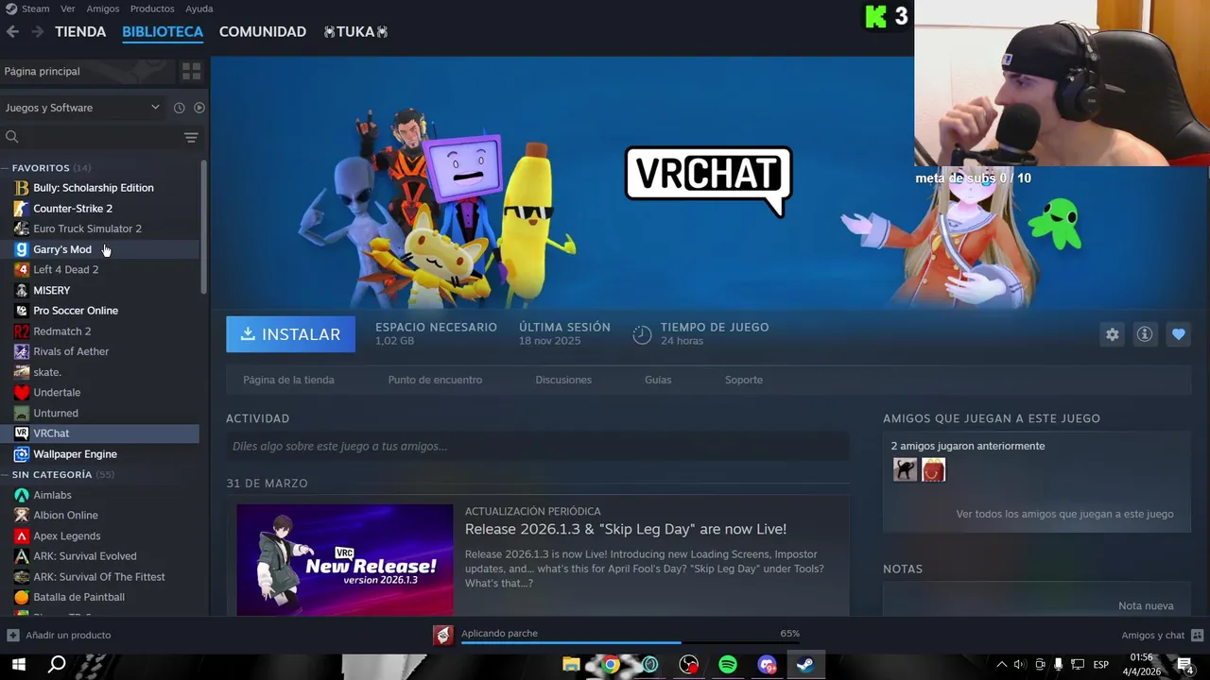This screenshot has height=680, width=1210.
Task: Click the library list scrollbar
Action: (x=204, y=227)
